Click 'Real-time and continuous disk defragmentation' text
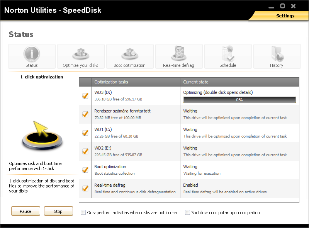Screen dimensions: 309x228 pyautogui.click(x=135, y=192)
